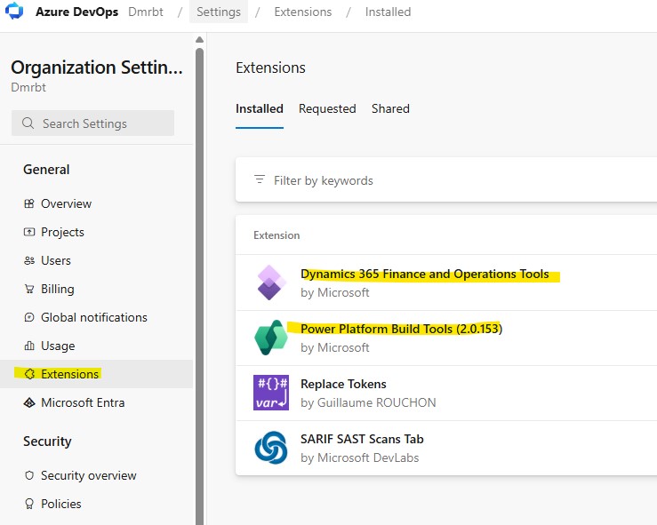Screen dimensions: 657x525
Task: Click the Replace Tokens extension logo
Action: point(270,393)
